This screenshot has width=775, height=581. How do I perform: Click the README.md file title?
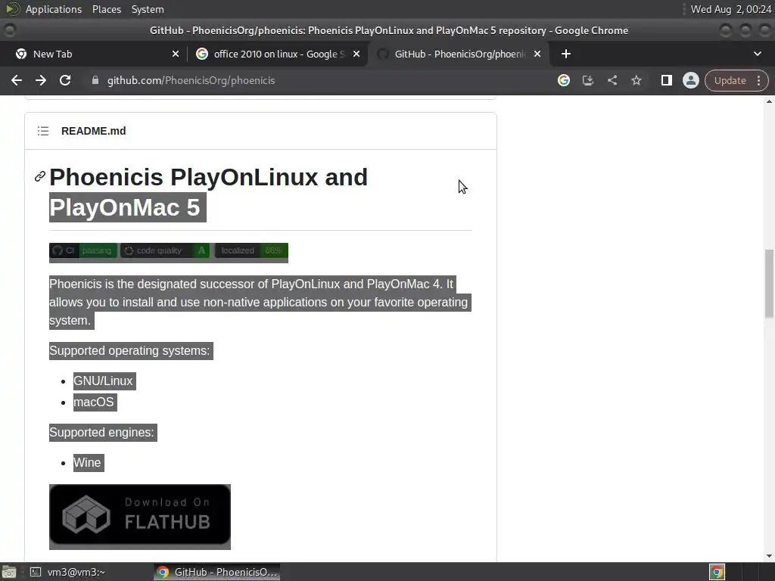tap(93, 131)
